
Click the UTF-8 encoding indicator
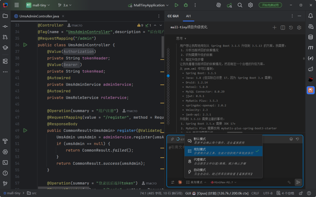267,193
